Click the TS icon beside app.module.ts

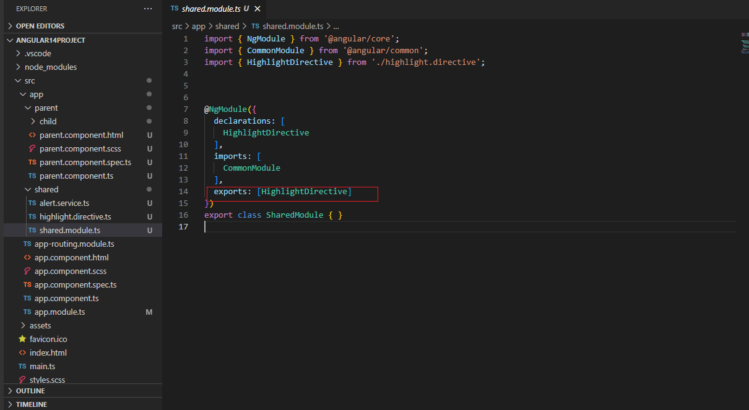click(x=27, y=312)
